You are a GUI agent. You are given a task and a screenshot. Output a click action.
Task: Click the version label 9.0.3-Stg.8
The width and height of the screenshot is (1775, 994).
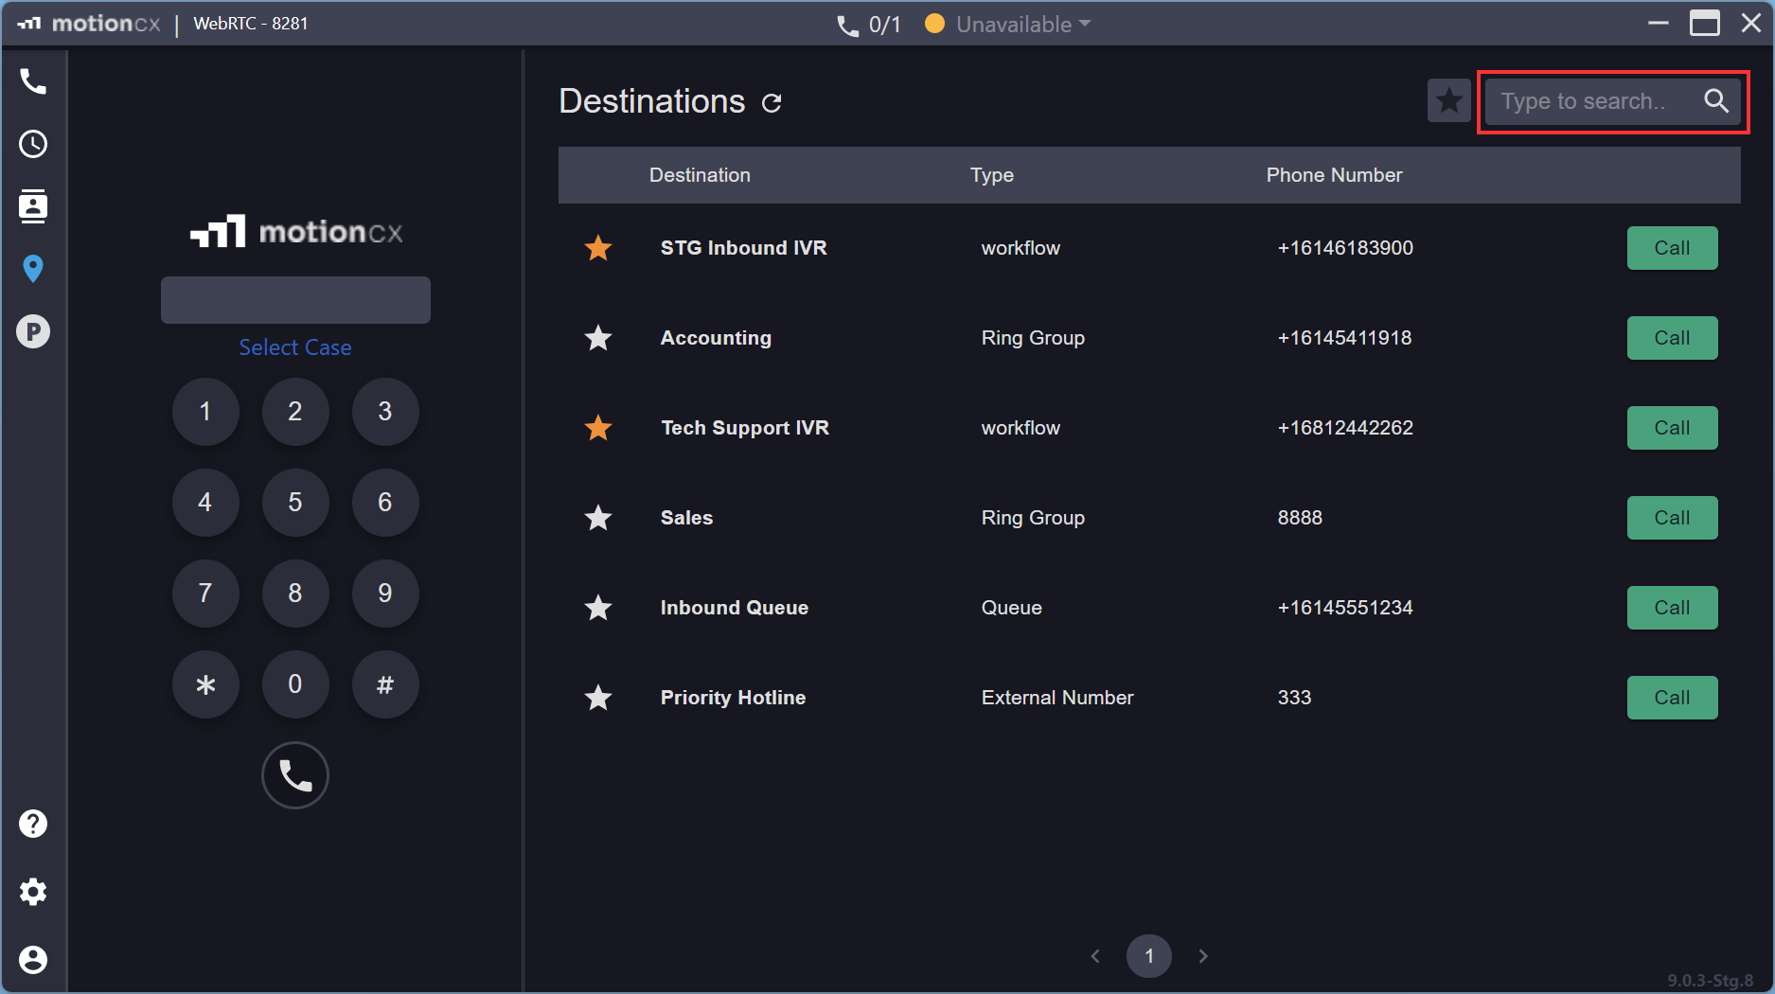point(1710,981)
